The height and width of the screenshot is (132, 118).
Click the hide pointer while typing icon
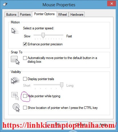(15, 96)
